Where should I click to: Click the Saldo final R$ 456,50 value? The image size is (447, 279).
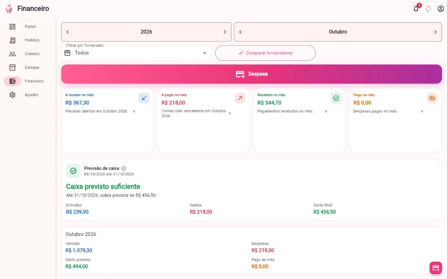click(x=324, y=212)
